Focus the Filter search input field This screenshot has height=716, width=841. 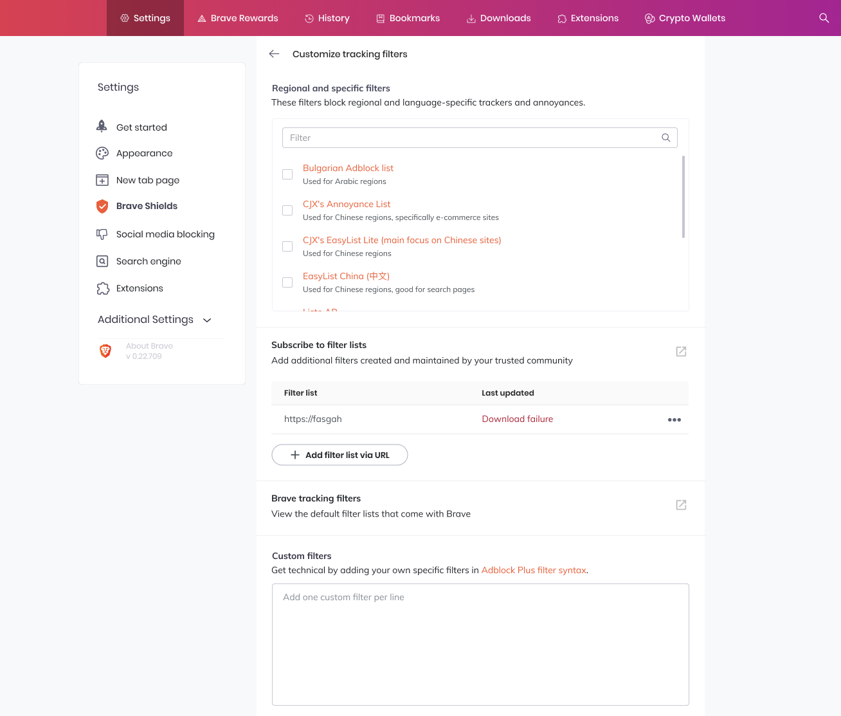pos(480,138)
